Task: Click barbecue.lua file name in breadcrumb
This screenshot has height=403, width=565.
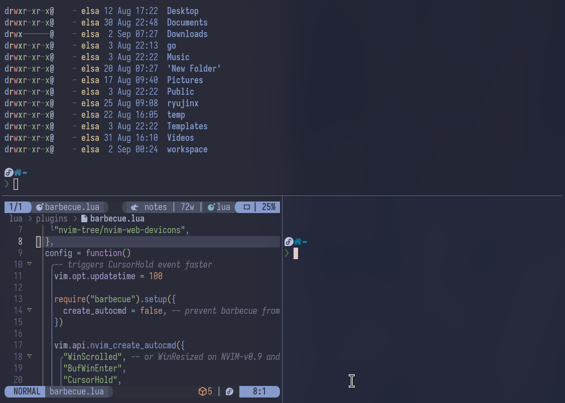Action: pyautogui.click(x=117, y=219)
